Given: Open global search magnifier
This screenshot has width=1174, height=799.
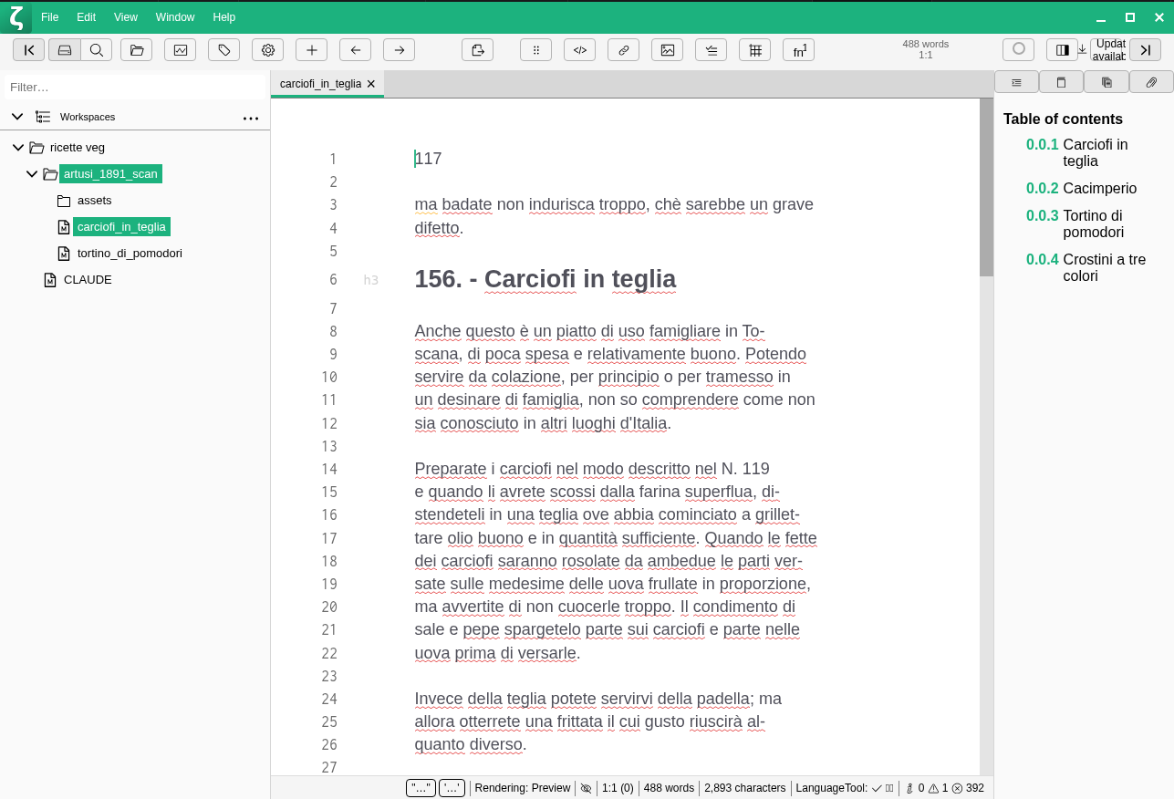Looking at the screenshot, I should point(96,50).
